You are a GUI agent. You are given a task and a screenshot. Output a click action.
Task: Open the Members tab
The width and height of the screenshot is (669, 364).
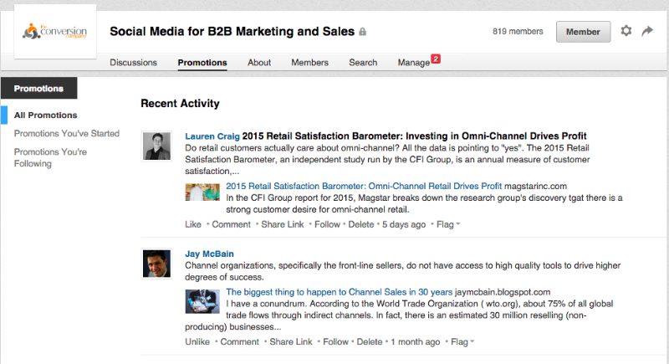point(309,62)
